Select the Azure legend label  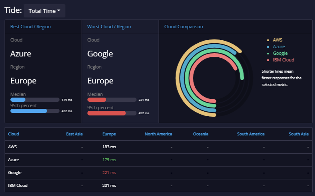(x=279, y=46)
